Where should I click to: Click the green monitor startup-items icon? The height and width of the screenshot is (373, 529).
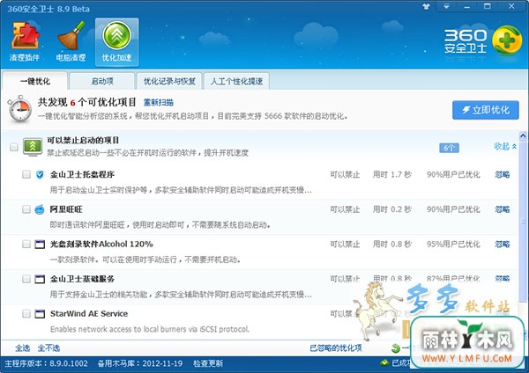click(33, 146)
